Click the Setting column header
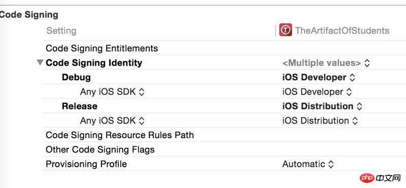Viewport: 406px width, 188px height. coord(61,30)
